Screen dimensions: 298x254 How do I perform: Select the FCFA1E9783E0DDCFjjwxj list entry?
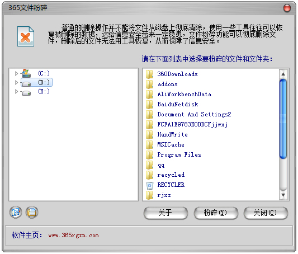[192, 124]
